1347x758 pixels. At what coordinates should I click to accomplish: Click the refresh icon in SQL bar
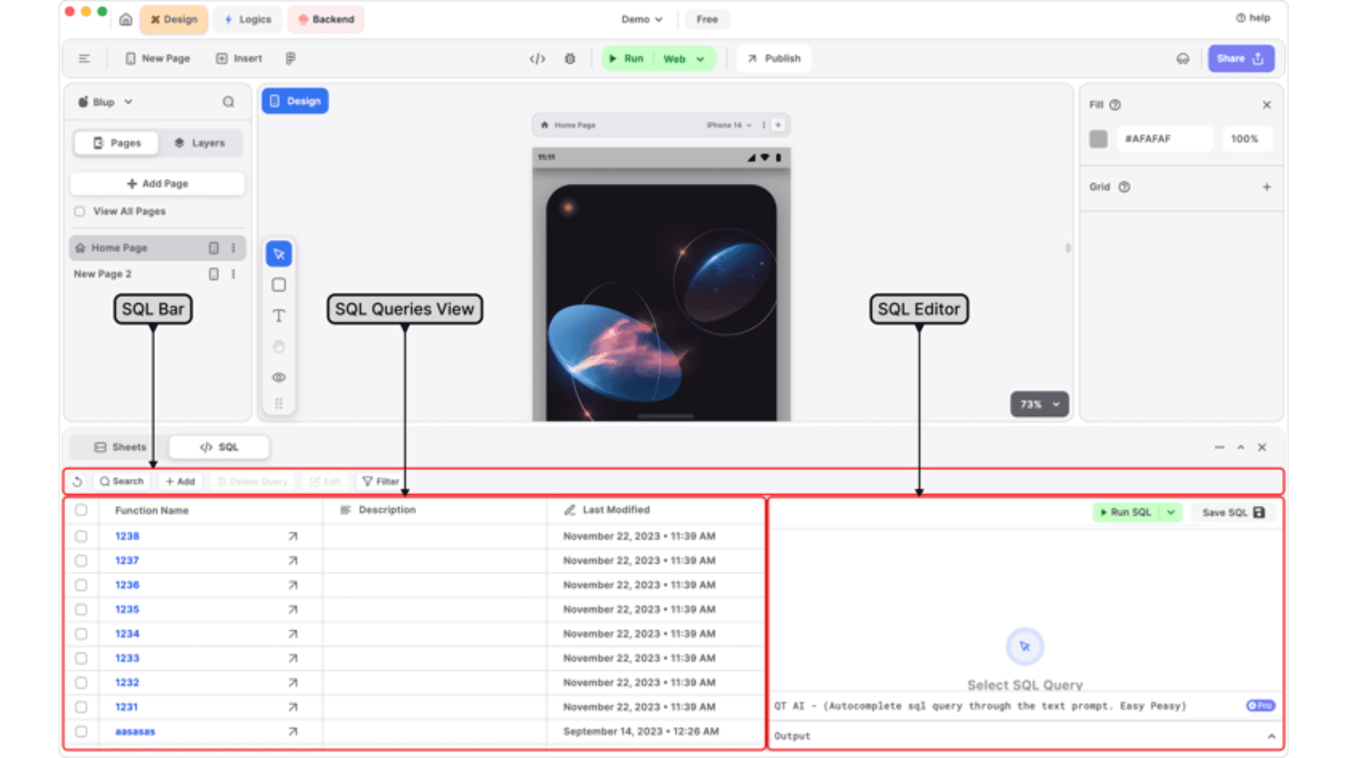(78, 481)
